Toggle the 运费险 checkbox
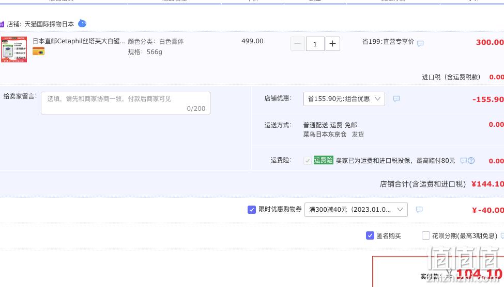504x287 pixels. (307, 160)
